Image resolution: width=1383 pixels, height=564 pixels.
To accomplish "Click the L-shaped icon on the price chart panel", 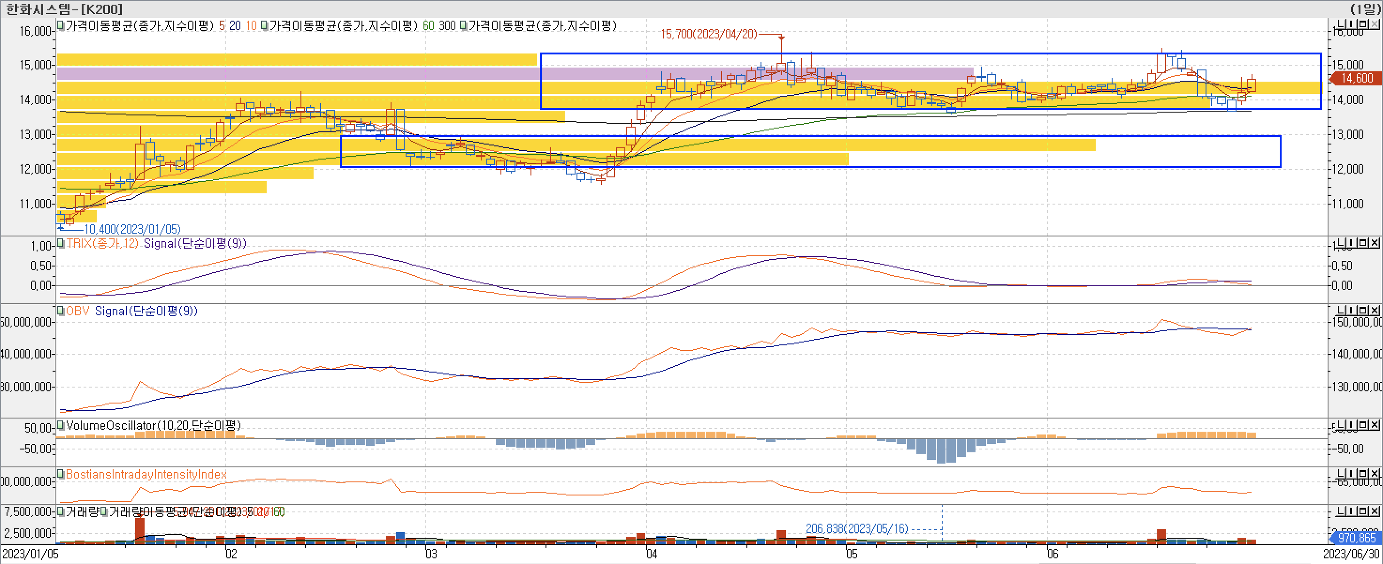I will (1341, 24).
